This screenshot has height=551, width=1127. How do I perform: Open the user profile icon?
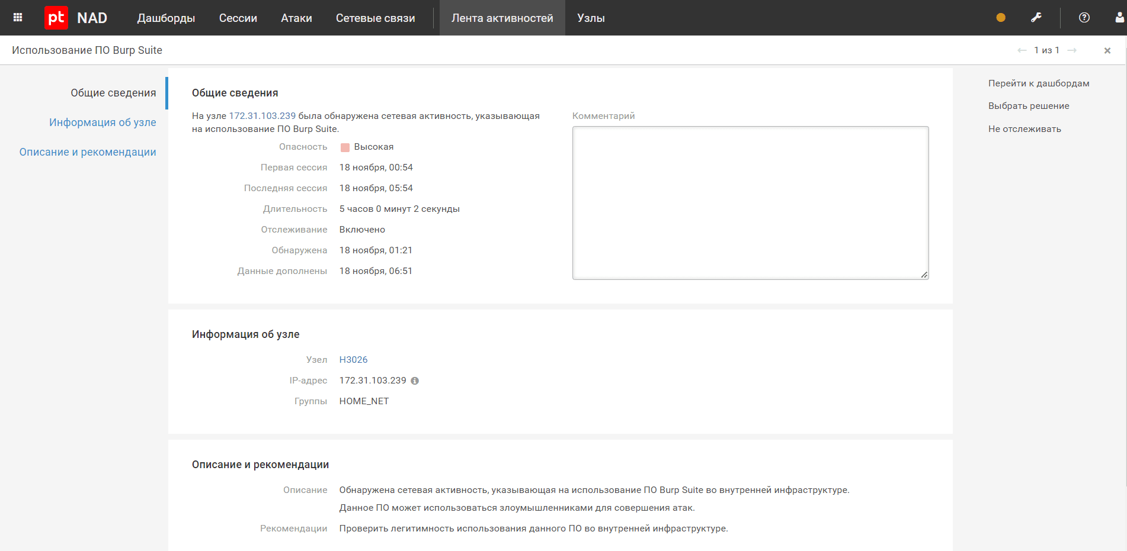1119,18
